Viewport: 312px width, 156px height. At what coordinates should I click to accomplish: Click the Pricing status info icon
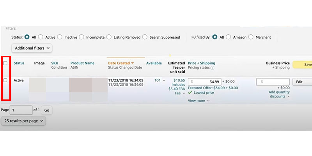[x=213, y=68]
